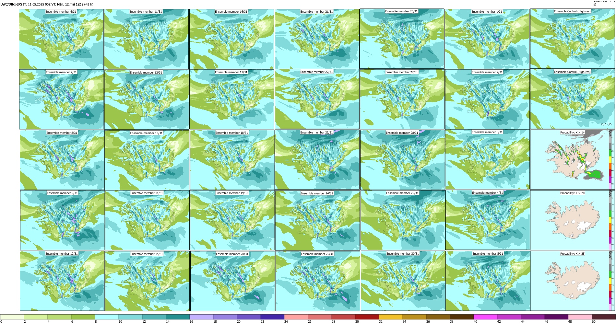The height and width of the screenshot is (324, 616).
Task: Pick the dark indigo 22–24 legend swatch
Action: 272,317
